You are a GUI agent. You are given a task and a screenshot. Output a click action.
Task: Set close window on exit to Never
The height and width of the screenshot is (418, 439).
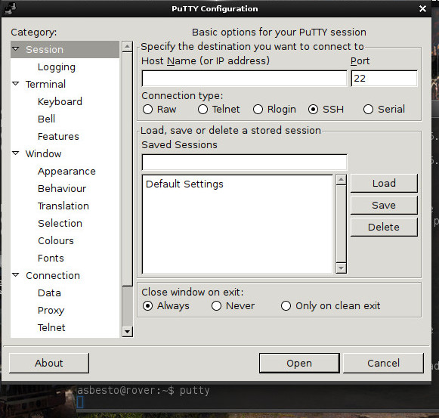pos(216,305)
